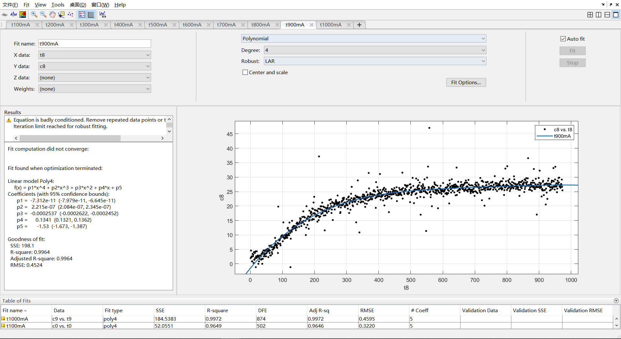Viewport: 621px width, 339px height.
Task: Click the undock arrow icon at top right
Action: tap(611, 5)
